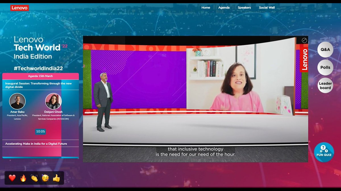Expand the video to fullscreen
The height and width of the screenshot is (191, 341).
click(x=304, y=40)
